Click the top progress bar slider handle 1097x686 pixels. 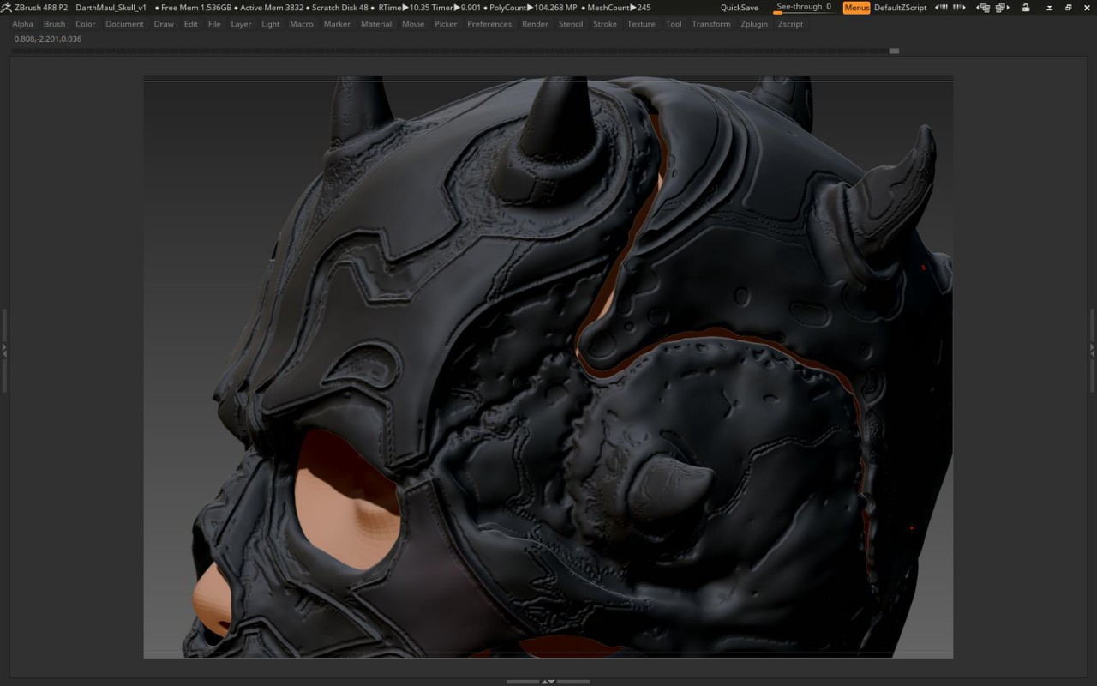[894, 51]
